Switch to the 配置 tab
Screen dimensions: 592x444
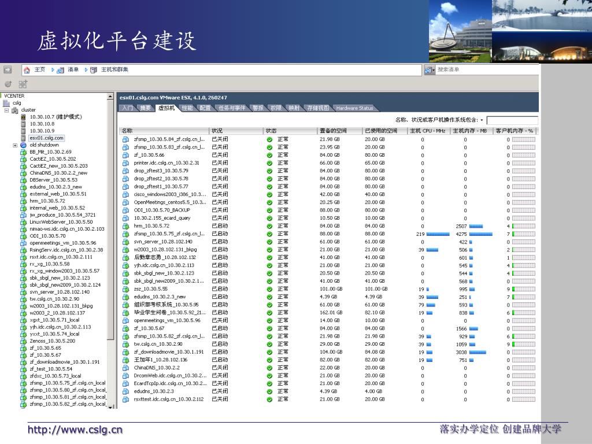point(205,108)
